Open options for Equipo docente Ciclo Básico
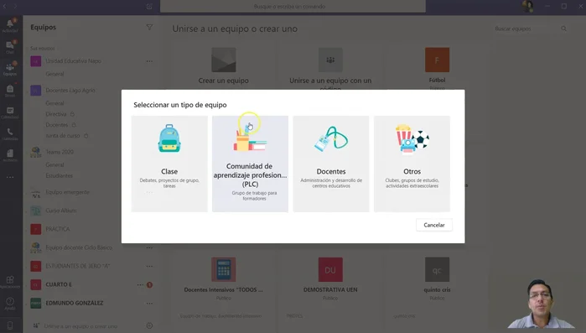Image resolution: width=586 pixels, height=333 pixels. click(149, 247)
